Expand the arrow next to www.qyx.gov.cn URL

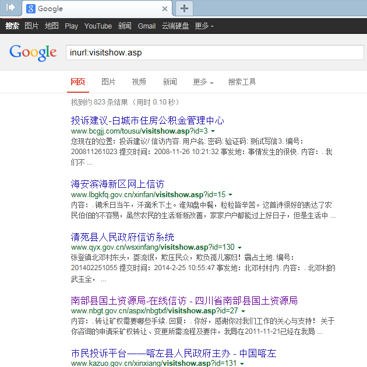(x=239, y=247)
